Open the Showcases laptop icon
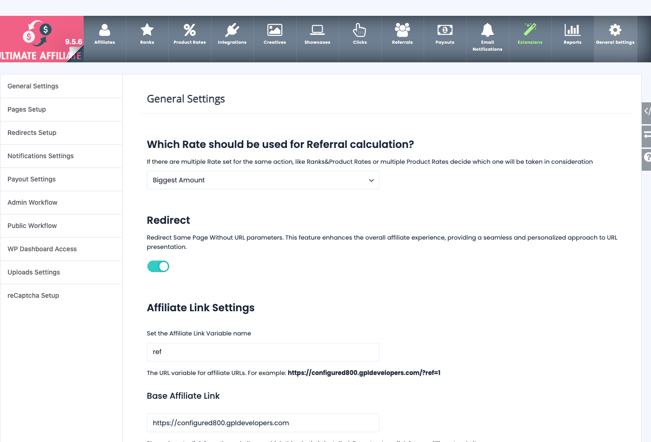 pos(318,30)
